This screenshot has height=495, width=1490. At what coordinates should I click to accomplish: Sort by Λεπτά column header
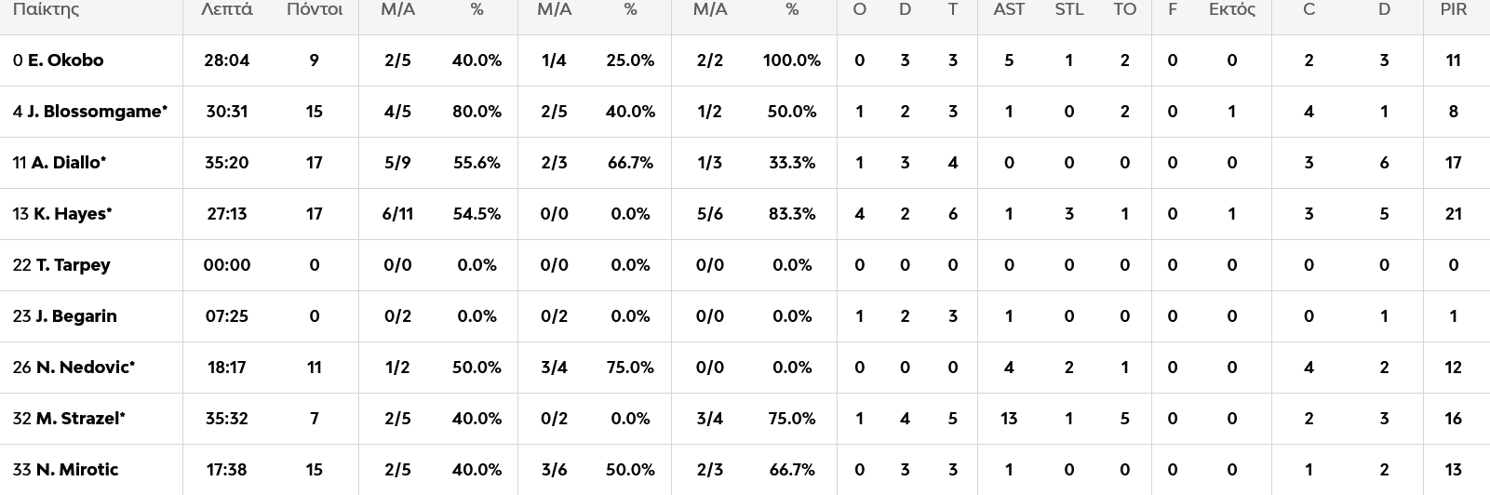point(226,10)
